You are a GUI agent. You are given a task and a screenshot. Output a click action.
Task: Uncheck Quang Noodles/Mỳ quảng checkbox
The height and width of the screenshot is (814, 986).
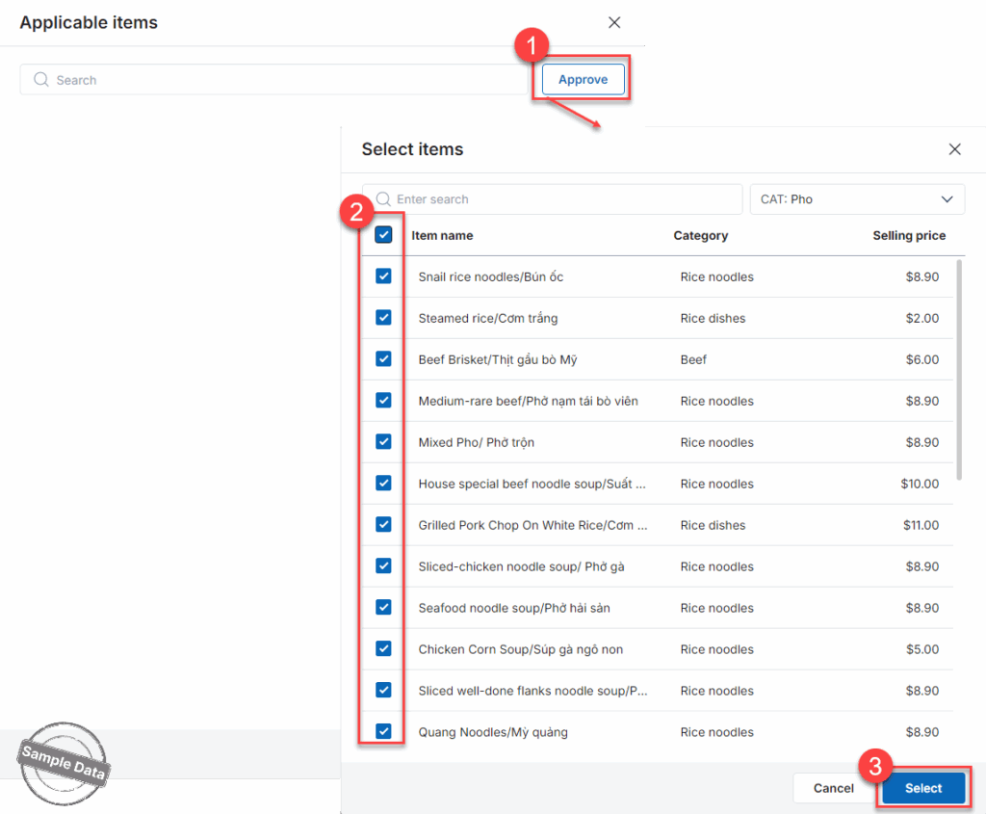click(383, 732)
